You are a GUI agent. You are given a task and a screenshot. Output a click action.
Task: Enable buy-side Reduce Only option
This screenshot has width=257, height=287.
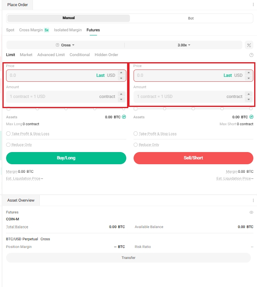pos(8,145)
